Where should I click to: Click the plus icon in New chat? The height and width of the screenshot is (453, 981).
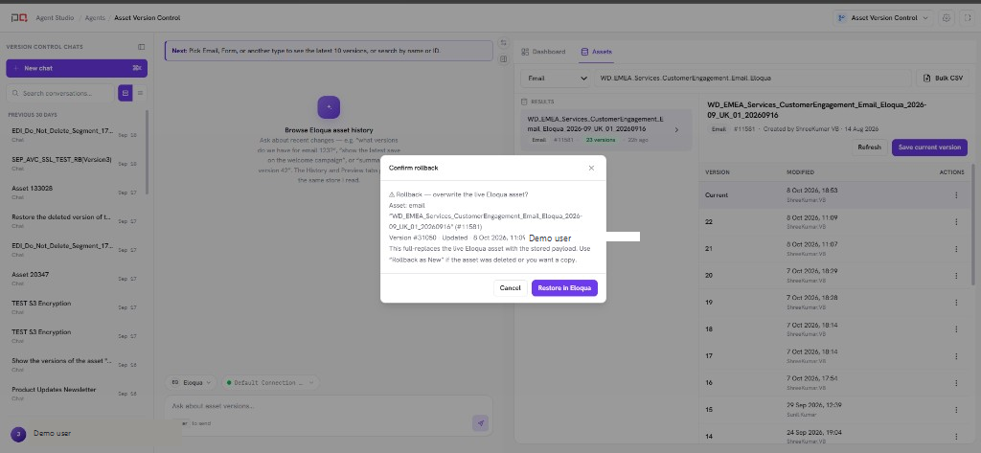[x=16, y=68]
